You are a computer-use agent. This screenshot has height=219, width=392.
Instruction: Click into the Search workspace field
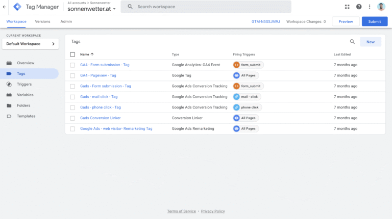[209, 7]
